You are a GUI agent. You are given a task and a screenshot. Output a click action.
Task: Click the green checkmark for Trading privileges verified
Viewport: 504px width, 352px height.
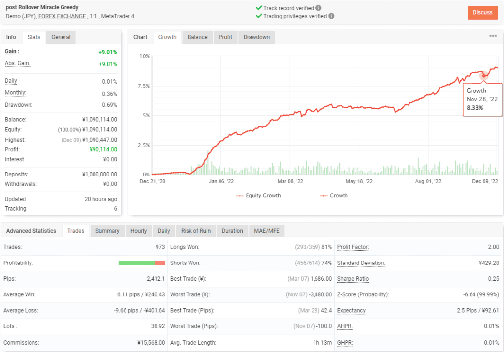tap(258, 15)
